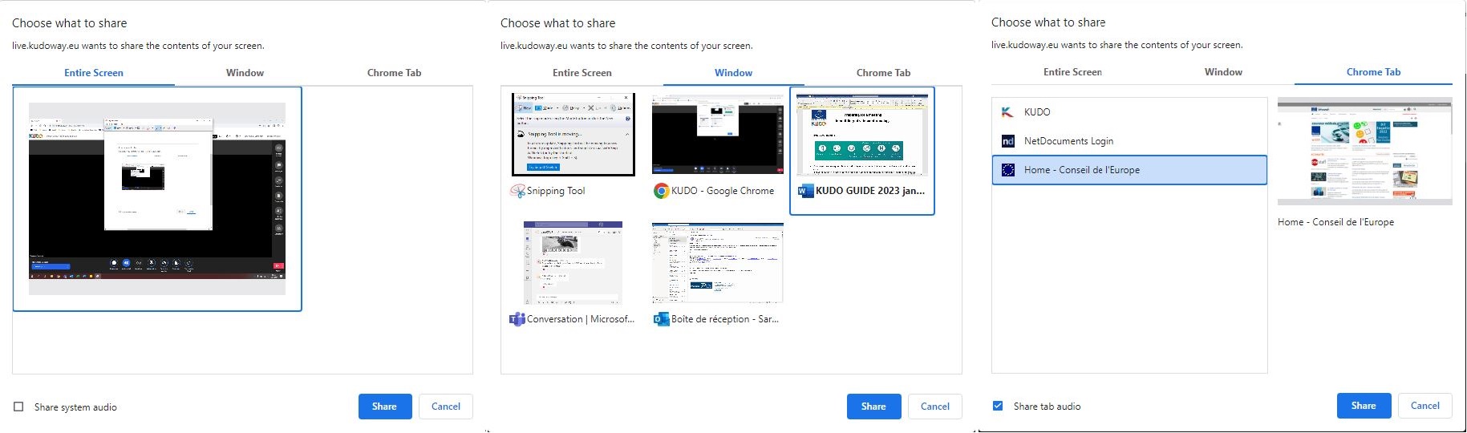Choose the KUDO - Google Chrome window thumbnail
1467x433 pixels.
(718, 134)
